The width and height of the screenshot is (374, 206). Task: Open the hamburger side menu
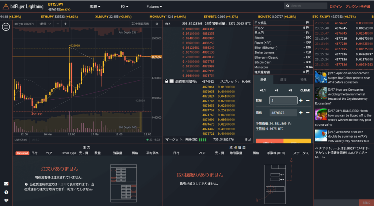coord(6,27)
